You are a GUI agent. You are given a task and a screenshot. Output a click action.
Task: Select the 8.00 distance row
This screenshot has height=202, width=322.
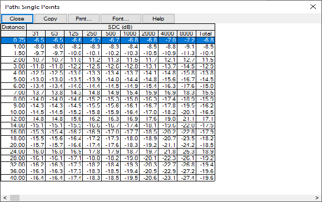[x=108, y=99]
